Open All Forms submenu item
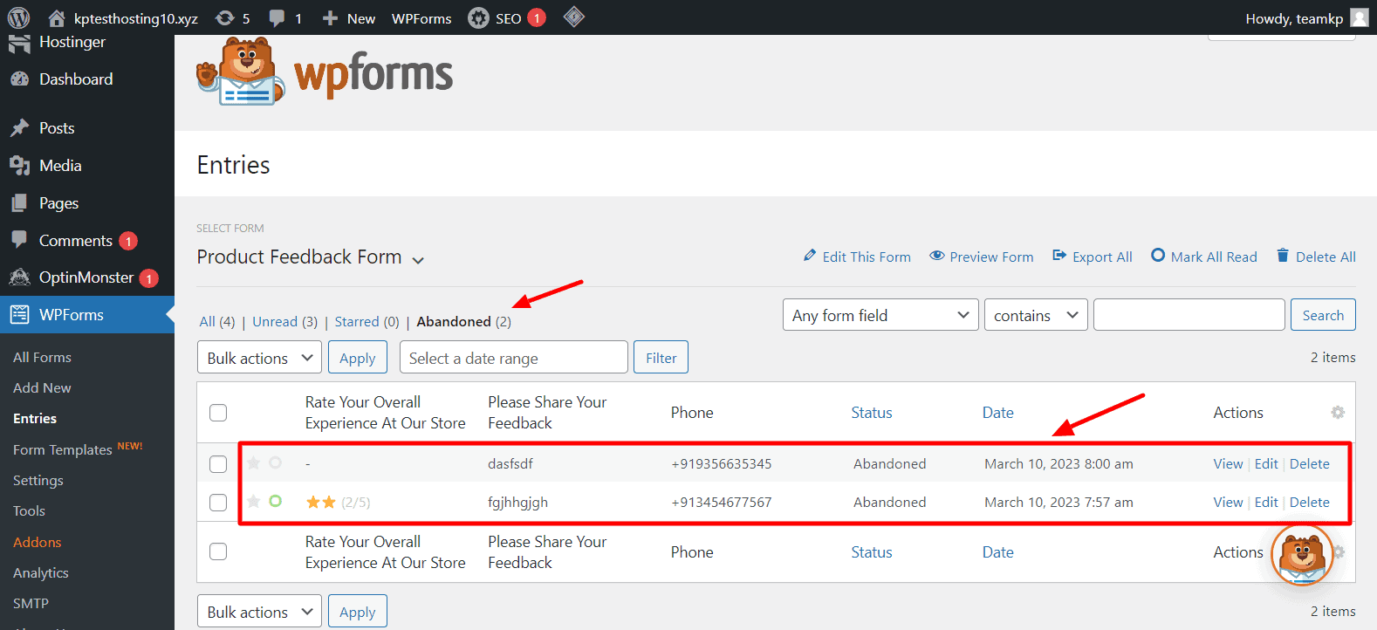The image size is (1377, 630). [x=42, y=358]
